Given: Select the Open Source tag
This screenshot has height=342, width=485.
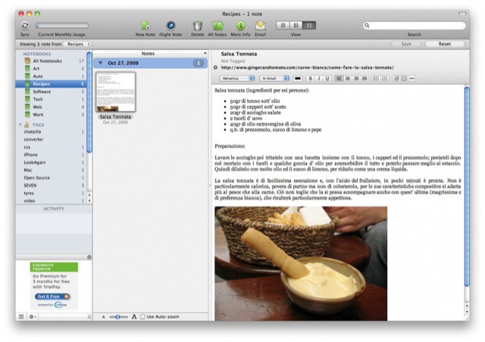Looking at the screenshot, I should coord(37,178).
